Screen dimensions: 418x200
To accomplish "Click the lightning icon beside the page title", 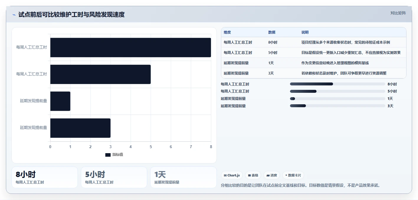I will pyautogui.click(x=14, y=15).
